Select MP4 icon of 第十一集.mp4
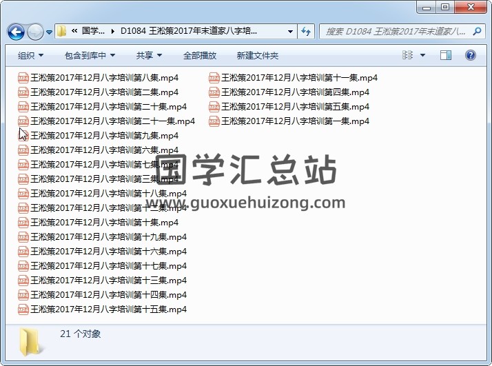492x366 pixels. click(x=214, y=77)
